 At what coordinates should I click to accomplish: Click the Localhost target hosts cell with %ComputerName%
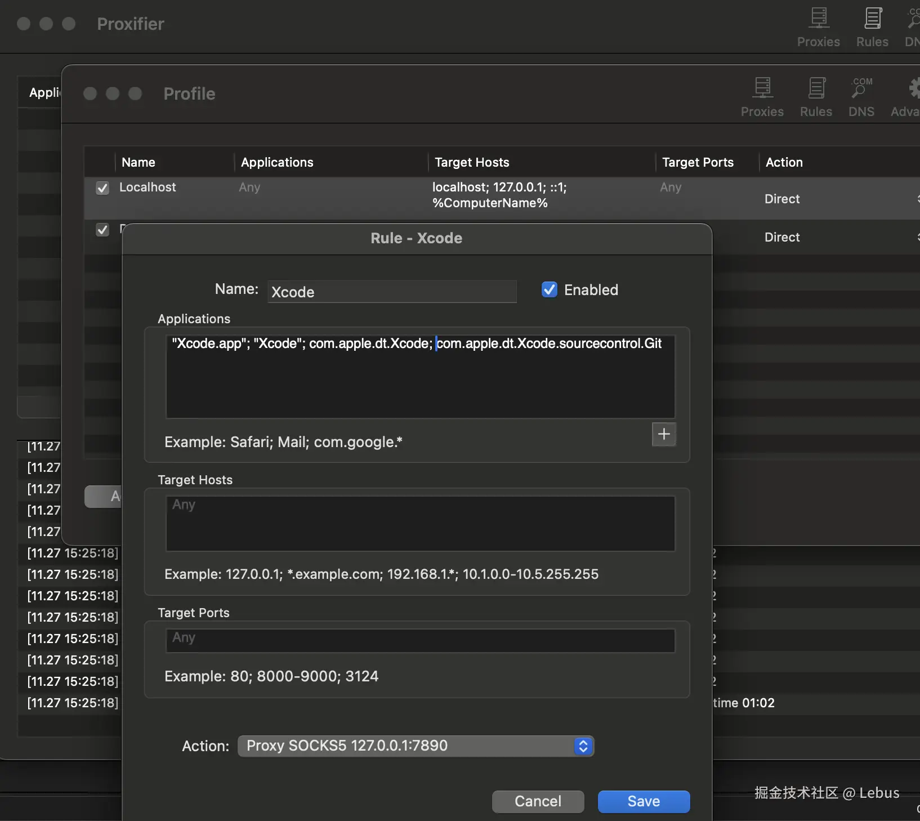(x=499, y=195)
